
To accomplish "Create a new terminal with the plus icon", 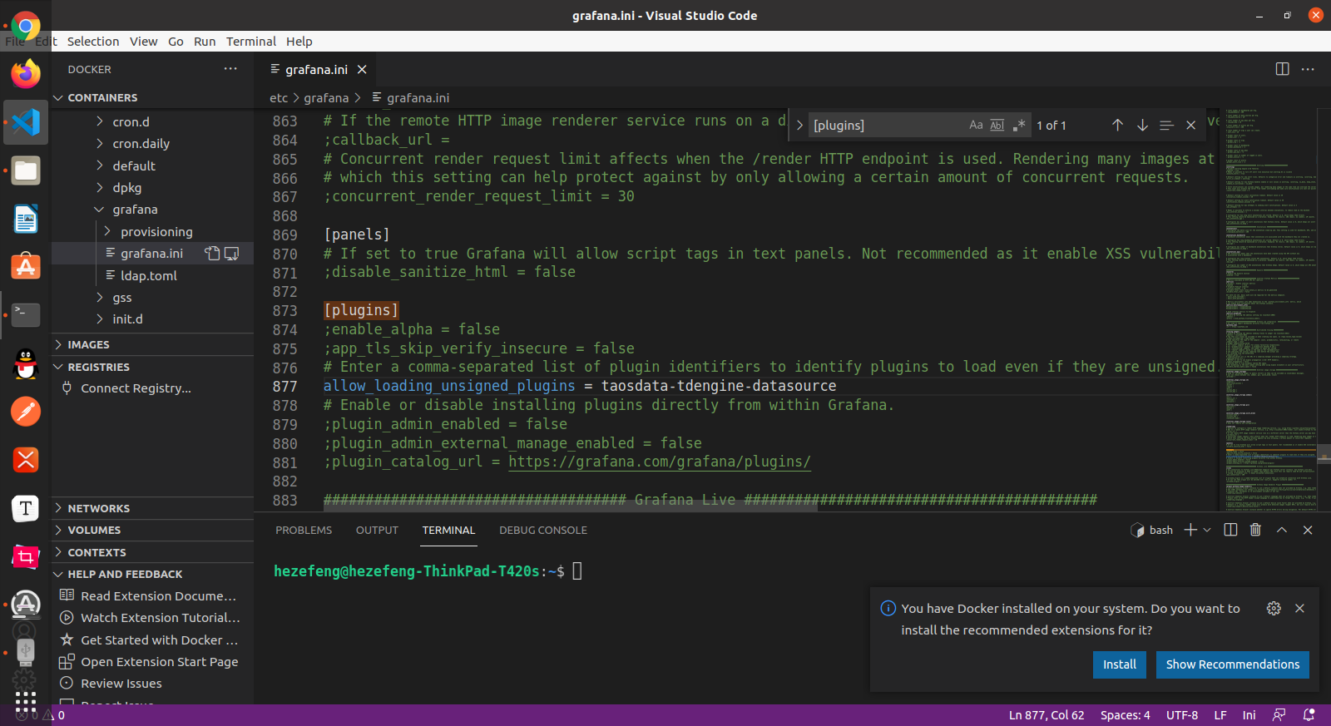I will 1190,530.
